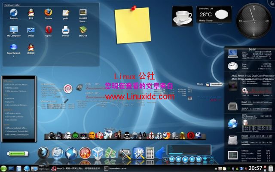Launch VirtualBox cube from the dock
The height and width of the screenshot is (172, 275).
[x=98, y=153]
